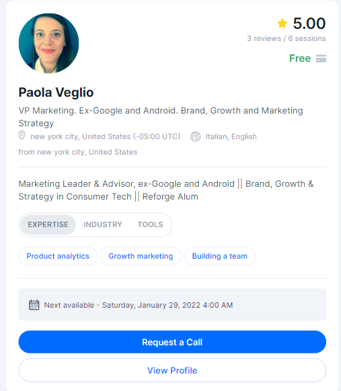Request a Call with Paola

172,342
